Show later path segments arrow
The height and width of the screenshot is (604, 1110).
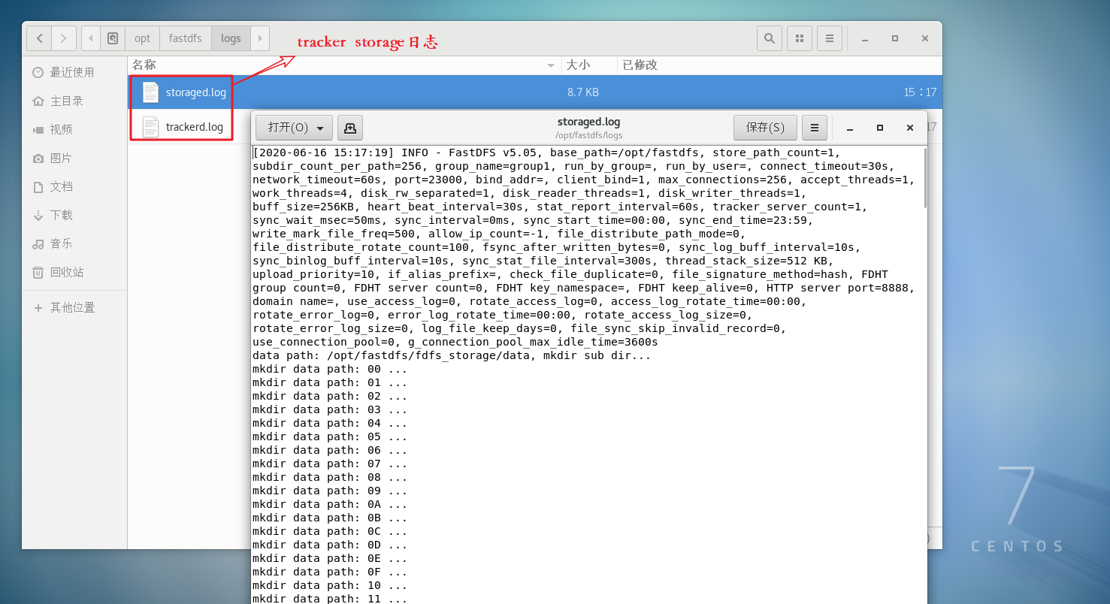point(260,38)
